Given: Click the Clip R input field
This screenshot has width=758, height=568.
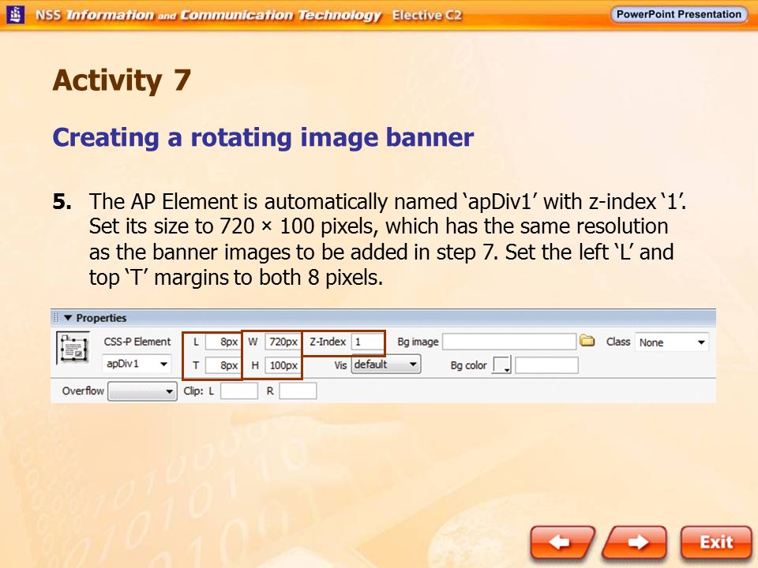Looking at the screenshot, I should pyautogui.click(x=298, y=390).
